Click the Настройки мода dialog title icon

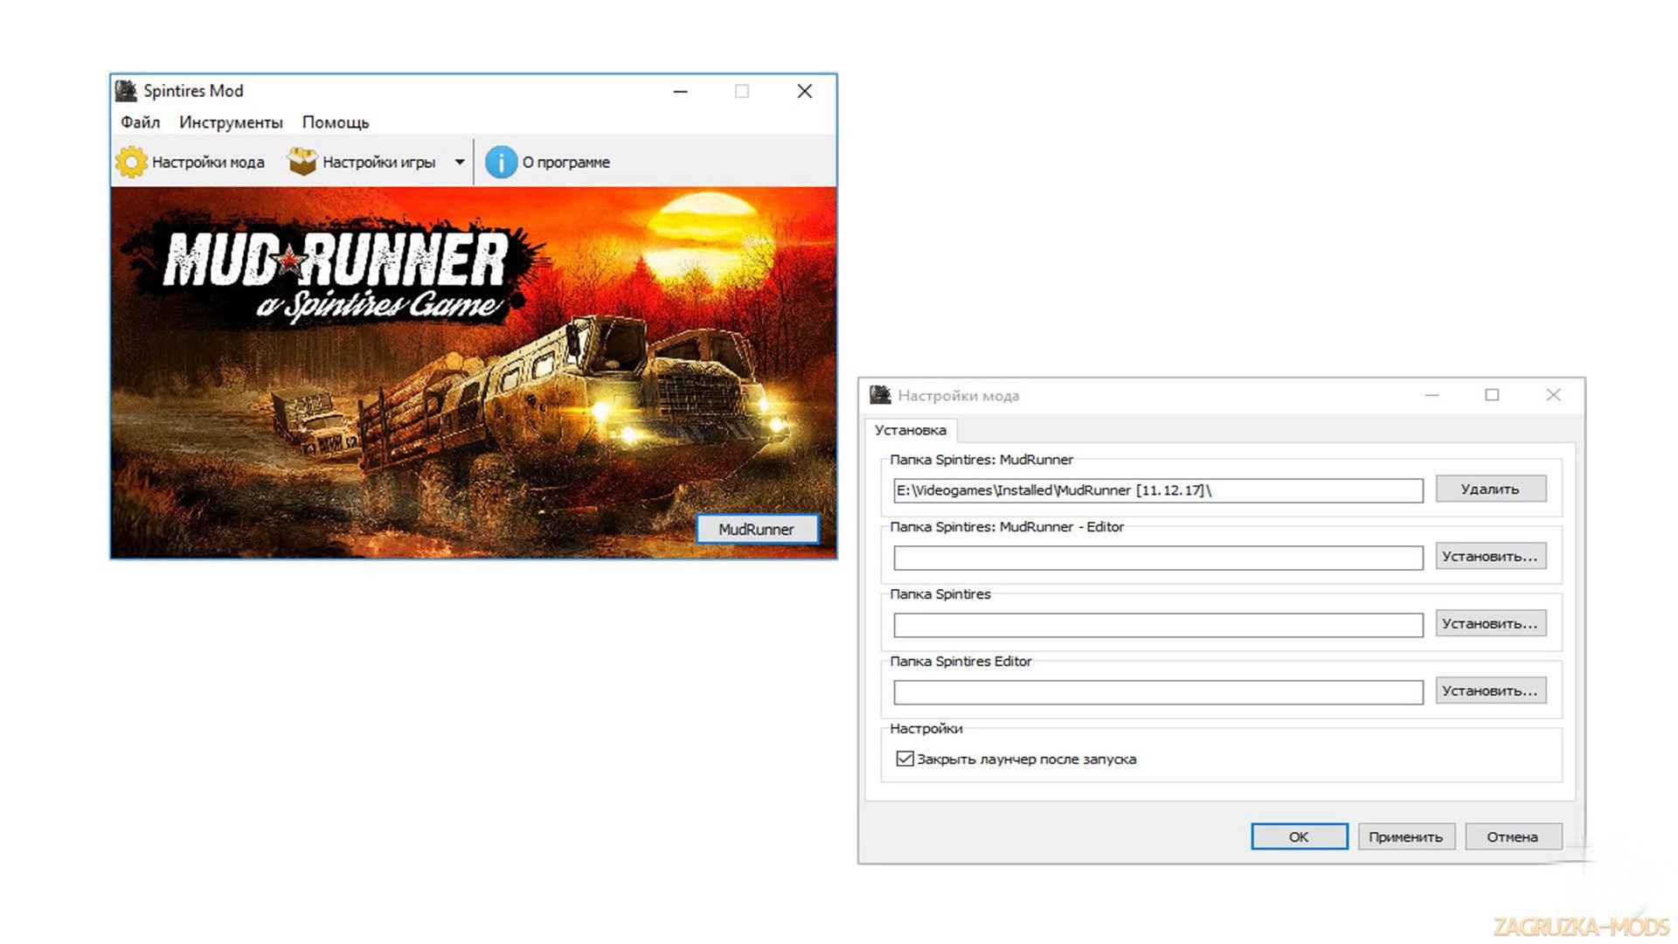881,395
